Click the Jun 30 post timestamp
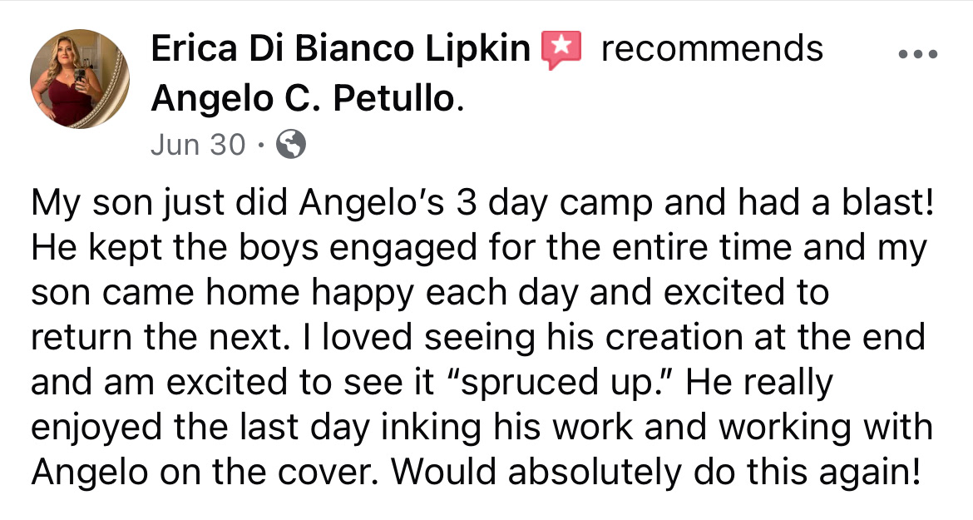The image size is (973, 520). click(x=198, y=146)
